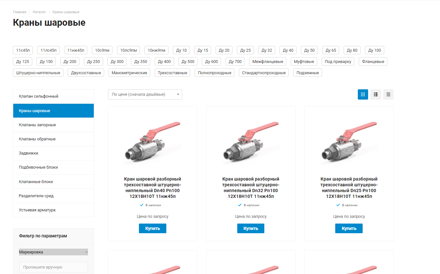Select the Ду 100 size tag
The image size is (440, 274).
[375, 50]
